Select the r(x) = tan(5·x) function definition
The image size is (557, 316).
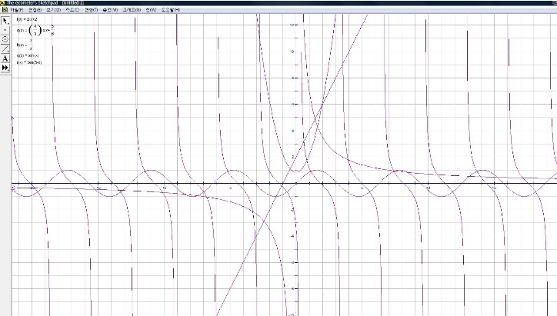[x=29, y=62]
